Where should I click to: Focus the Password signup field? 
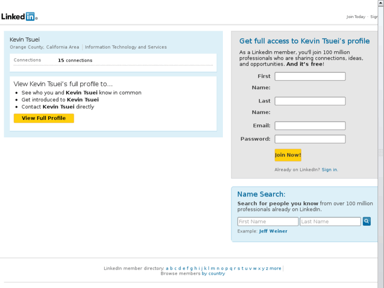click(x=310, y=139)
